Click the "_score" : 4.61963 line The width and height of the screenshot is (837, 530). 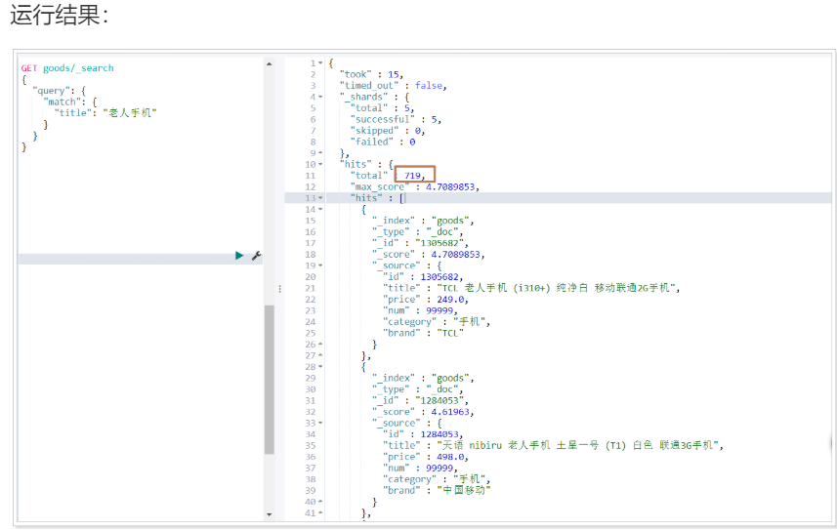[x=423, y=412]
